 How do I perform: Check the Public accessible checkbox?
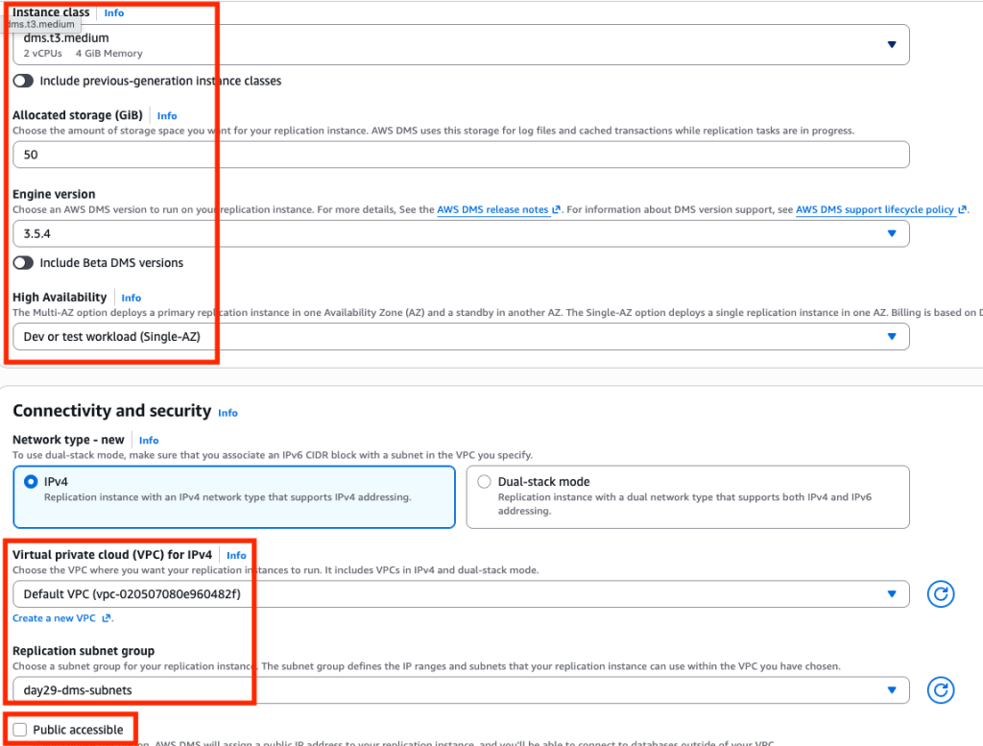(20, 730)
